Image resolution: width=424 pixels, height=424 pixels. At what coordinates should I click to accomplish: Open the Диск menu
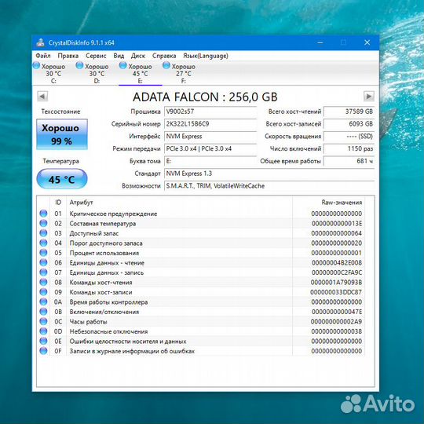[138, 56]
